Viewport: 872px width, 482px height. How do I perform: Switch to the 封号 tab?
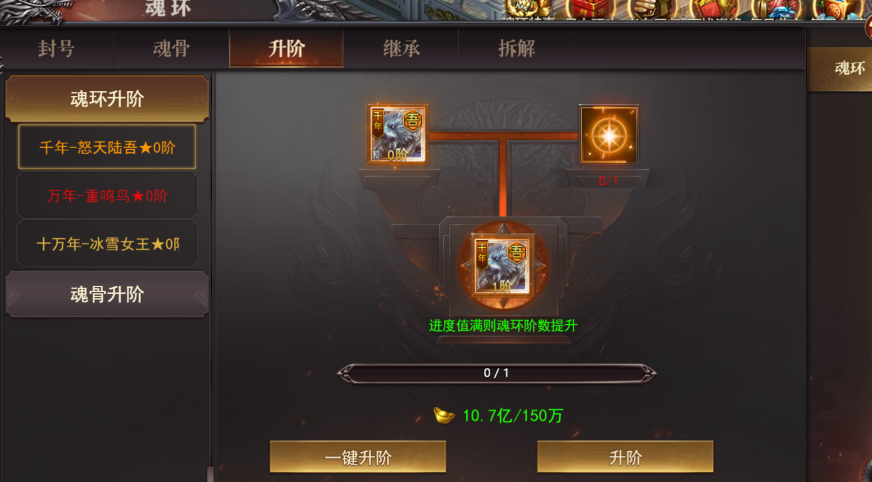click(56, 48)
